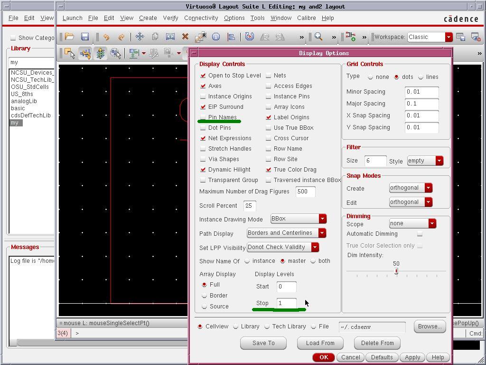
Task: Click the Repeat copy icon marked R
Action: (x=201, y=37)
